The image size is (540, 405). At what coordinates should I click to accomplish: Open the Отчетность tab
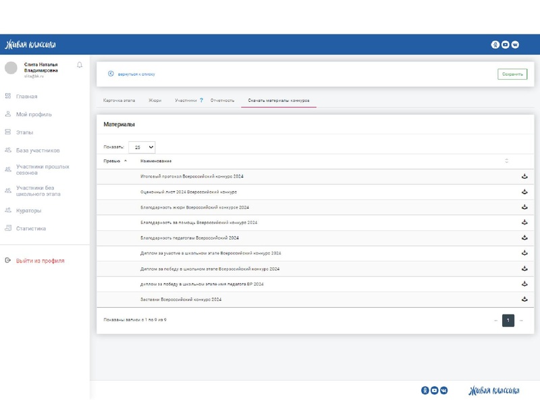(x=222, y=101)
